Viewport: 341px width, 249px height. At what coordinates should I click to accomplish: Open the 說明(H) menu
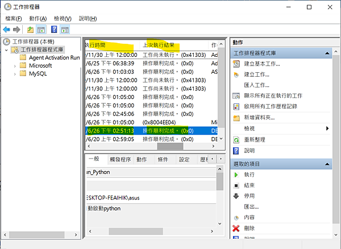[x=88, y=19]
